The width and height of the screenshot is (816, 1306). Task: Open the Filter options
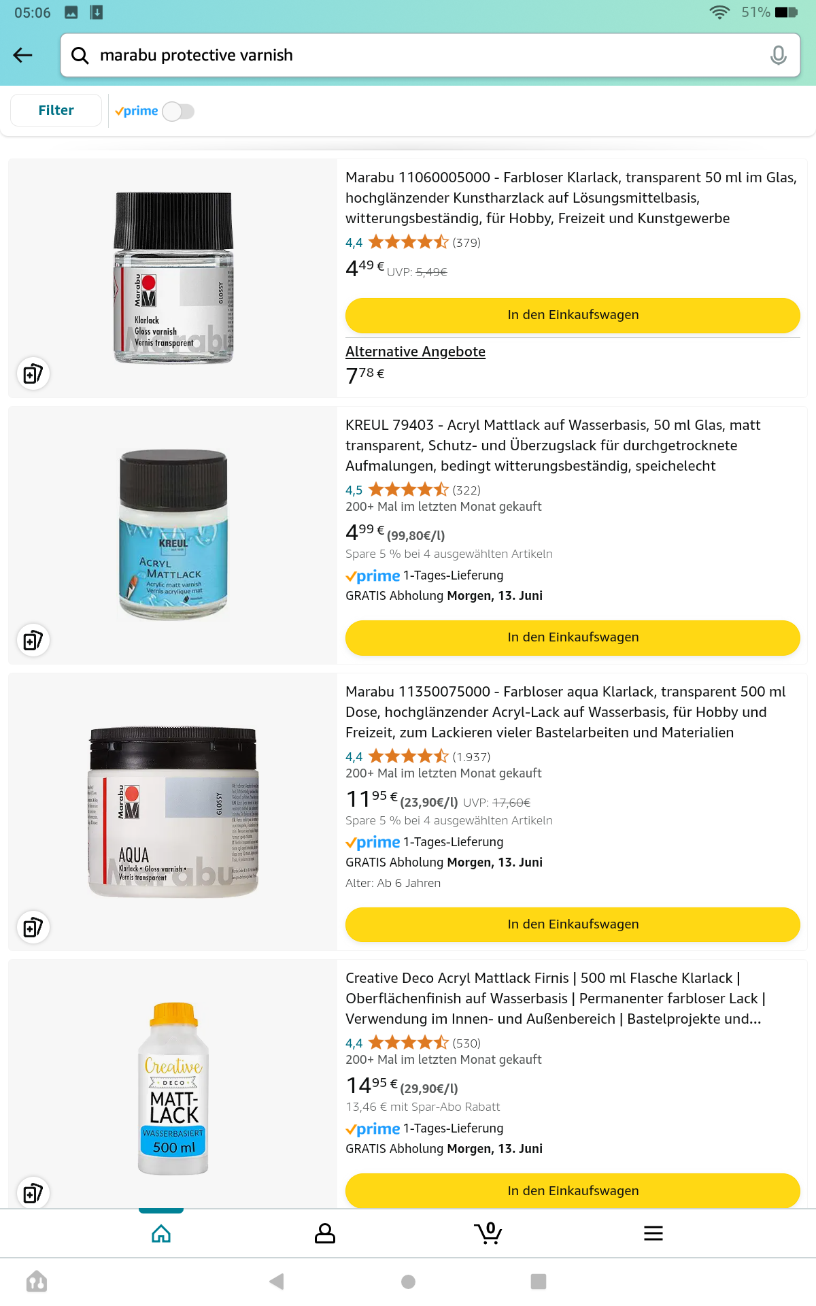[56, 110]
